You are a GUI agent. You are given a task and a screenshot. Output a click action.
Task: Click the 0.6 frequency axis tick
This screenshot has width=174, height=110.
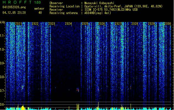pos(2,105)
